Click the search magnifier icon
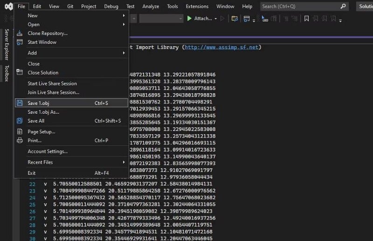 (343, 7)
